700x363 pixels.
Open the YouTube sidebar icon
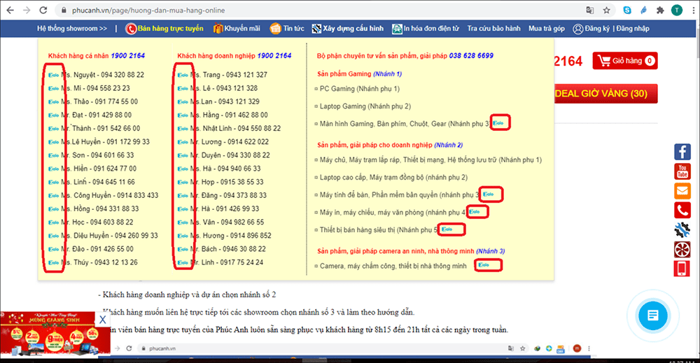[682, 171]
